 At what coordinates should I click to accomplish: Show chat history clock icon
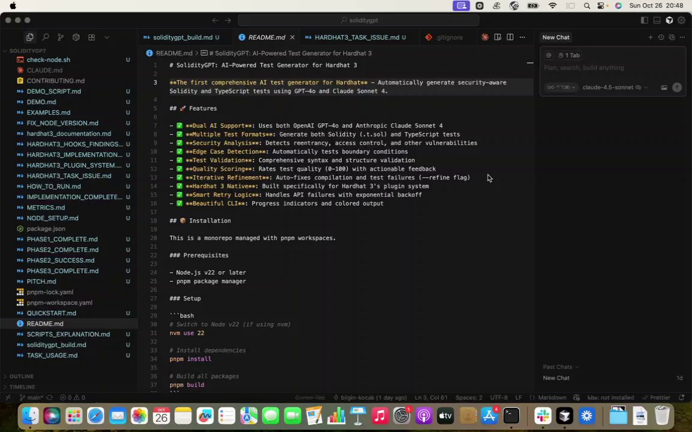point(661,37)
